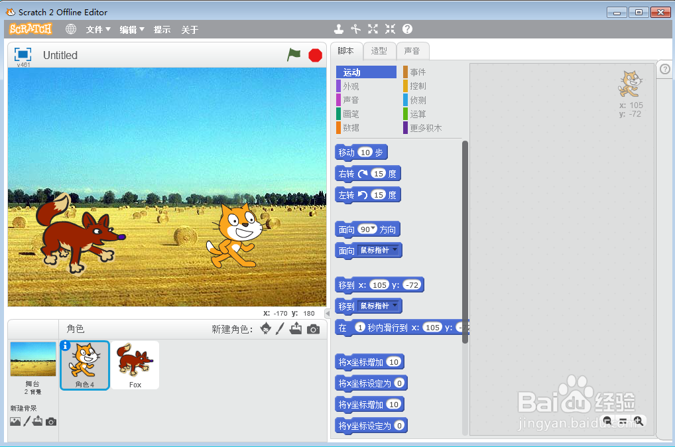Select the 更多积木 block category
675x447 pixels.
point(432,128)
